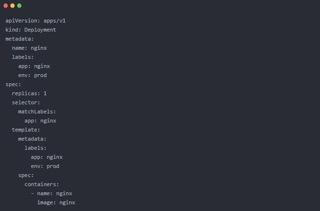Click the replicas value 1
Image resolution: width=320 pixels, height=211 pixels.
pyautogui.click(x=45, y=93)
